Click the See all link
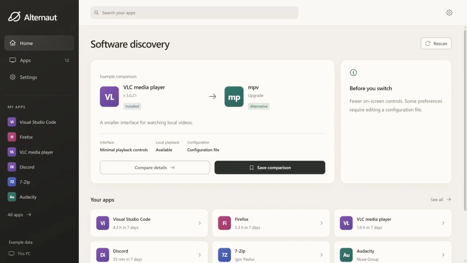The height and width of the screenshot is (263, 467). (x=441, y=199)
